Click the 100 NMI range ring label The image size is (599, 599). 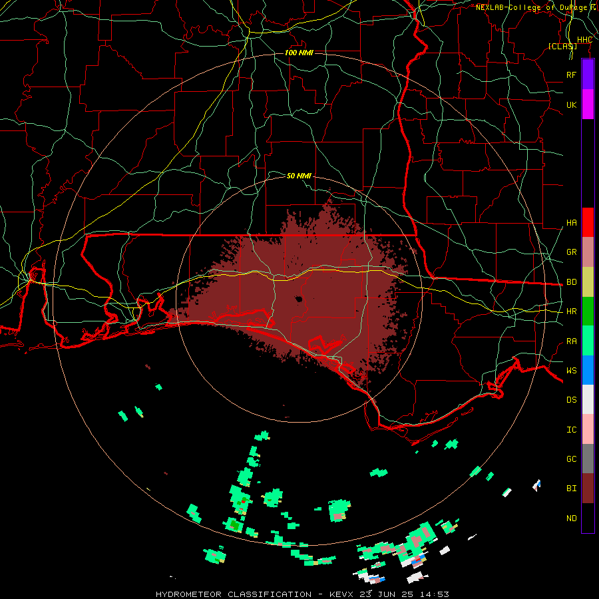pyautogui.click(x=299, y=53)
